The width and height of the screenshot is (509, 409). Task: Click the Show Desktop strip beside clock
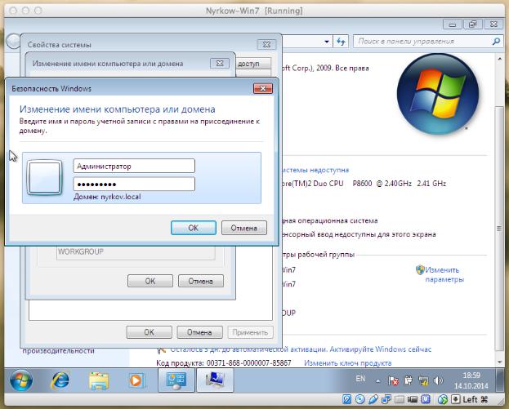pyautogui.click(x=500, y=380)
